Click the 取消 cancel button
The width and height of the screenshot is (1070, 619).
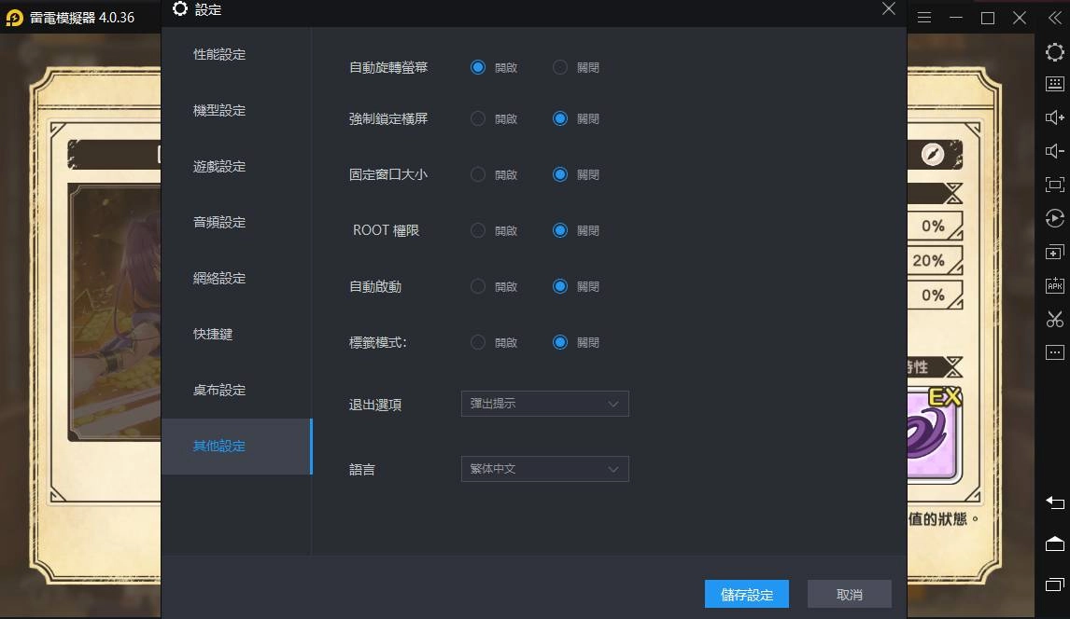849,595
